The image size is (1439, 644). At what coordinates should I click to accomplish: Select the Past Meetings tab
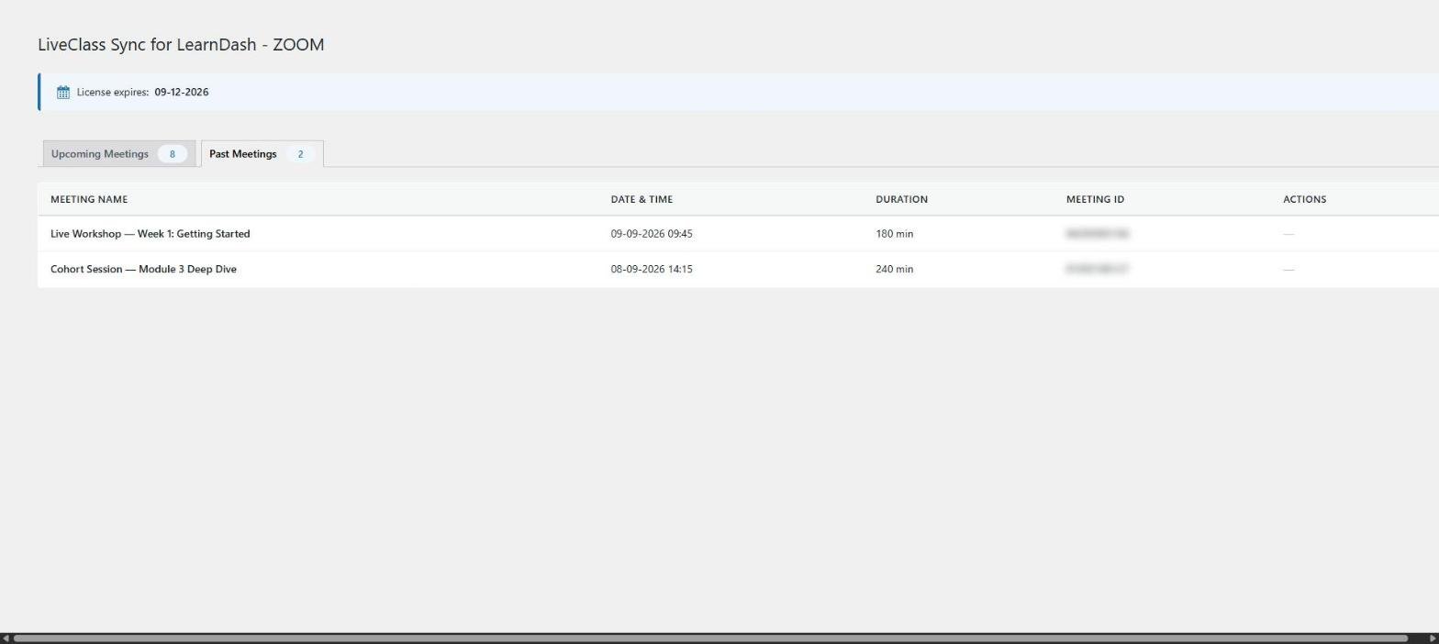point(262,154)
